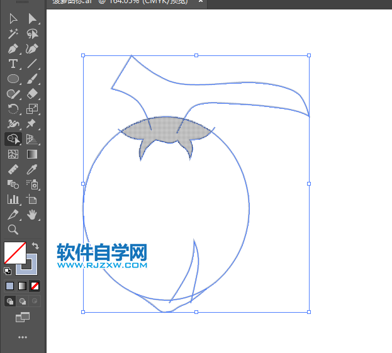This screenshot has width=392, height=353.
Task: Click the Stroke color swatch
Action: 32,269
